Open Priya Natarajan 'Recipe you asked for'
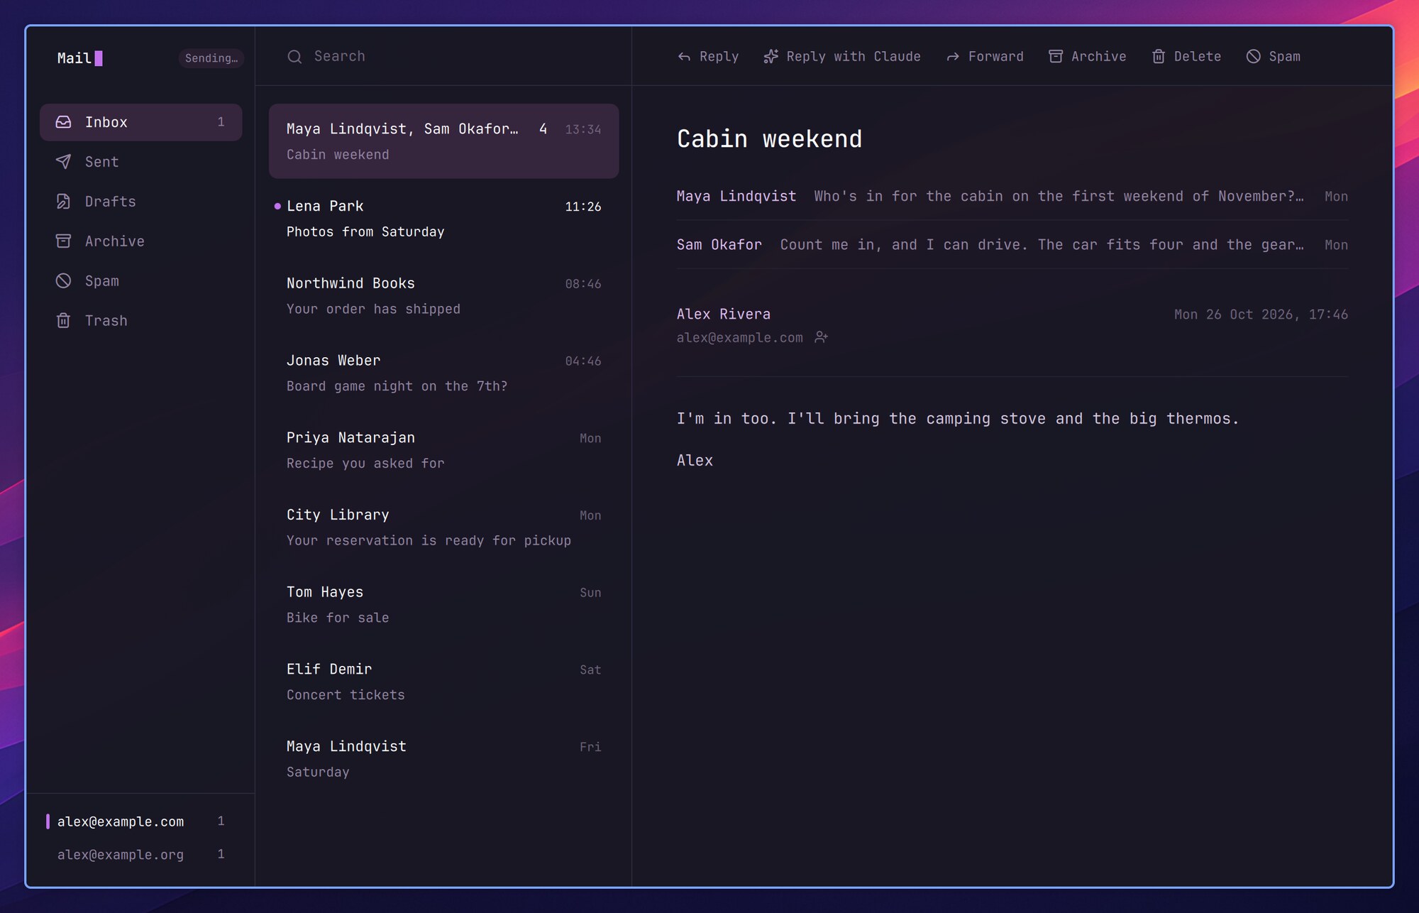Image resolution: width=1419 pixels, height=913 pixels. tap(443, 450)
